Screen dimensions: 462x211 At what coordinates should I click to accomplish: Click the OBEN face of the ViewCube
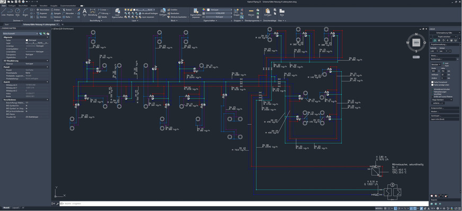point(416,43)
